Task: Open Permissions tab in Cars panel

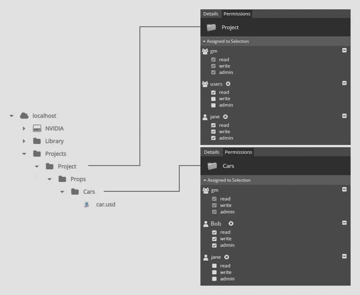Action: pos(238,152)
